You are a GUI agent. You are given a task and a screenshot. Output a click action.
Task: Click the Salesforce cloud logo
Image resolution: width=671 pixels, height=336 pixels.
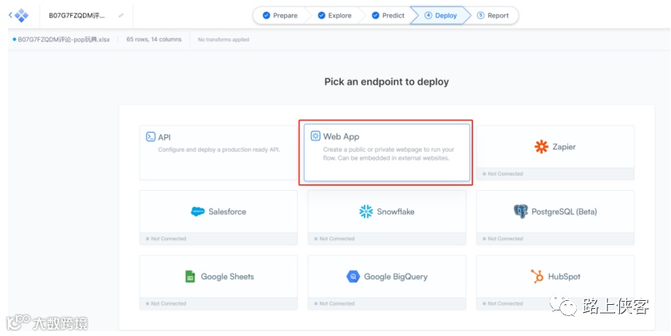point(198,211)
